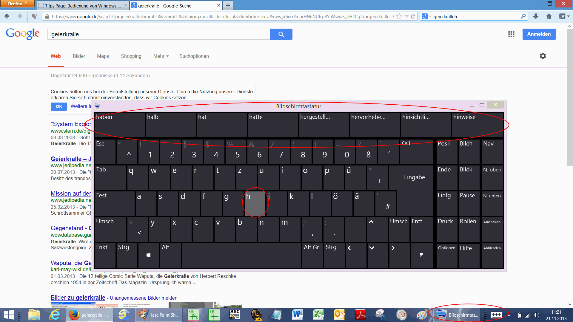Open Google settings gear icon

click(543, 56)
